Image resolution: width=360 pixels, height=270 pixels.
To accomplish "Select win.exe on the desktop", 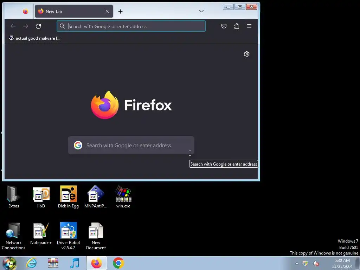I will click(123, 197).
